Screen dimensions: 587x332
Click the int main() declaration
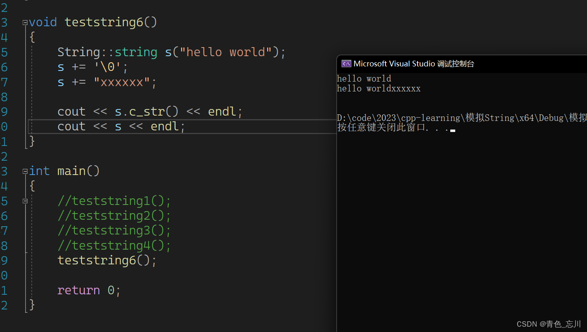[64, 171]
